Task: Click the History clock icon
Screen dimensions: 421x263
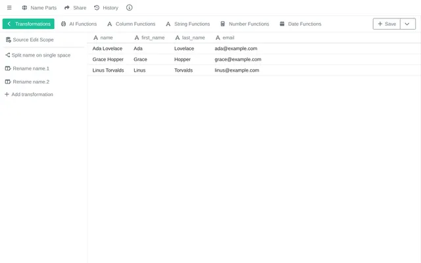Action: [x=97, y=8]
